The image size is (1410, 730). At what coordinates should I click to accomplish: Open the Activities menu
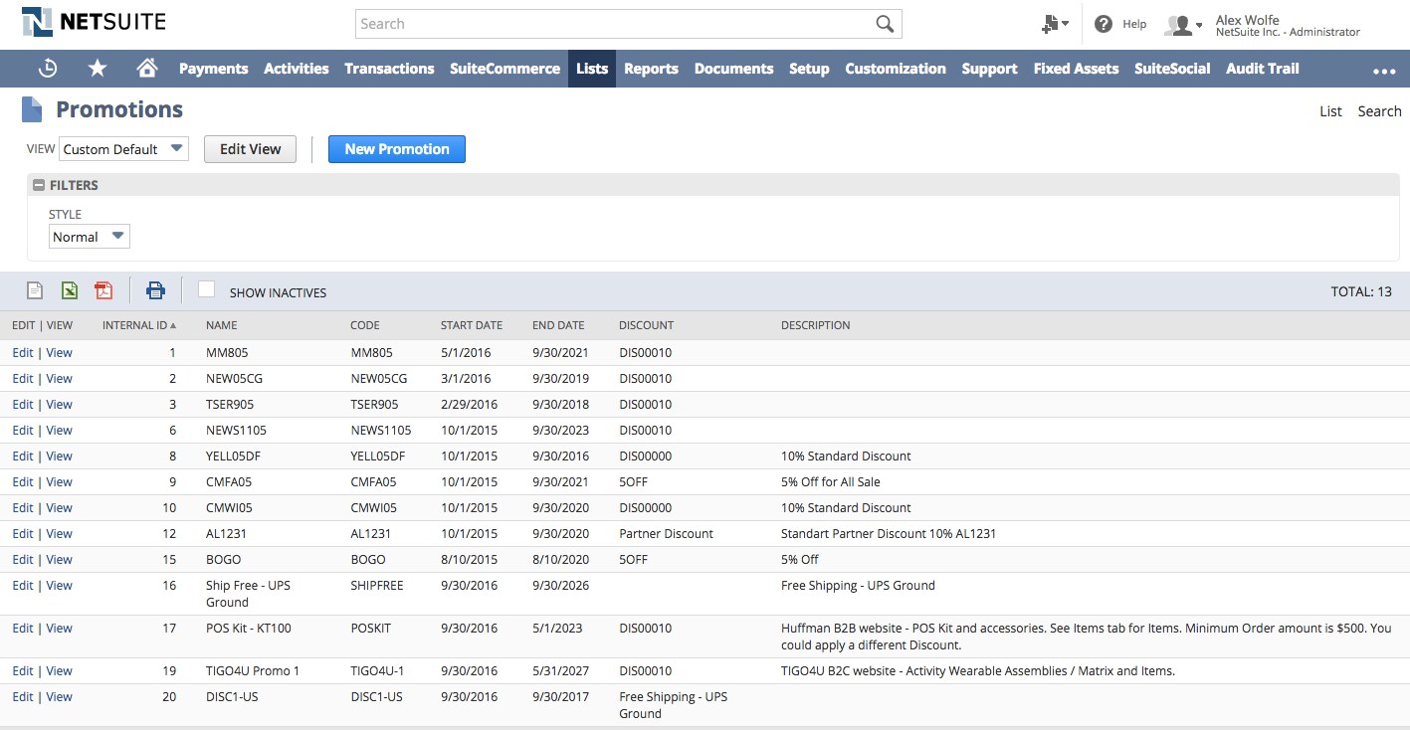click(297, 69)
